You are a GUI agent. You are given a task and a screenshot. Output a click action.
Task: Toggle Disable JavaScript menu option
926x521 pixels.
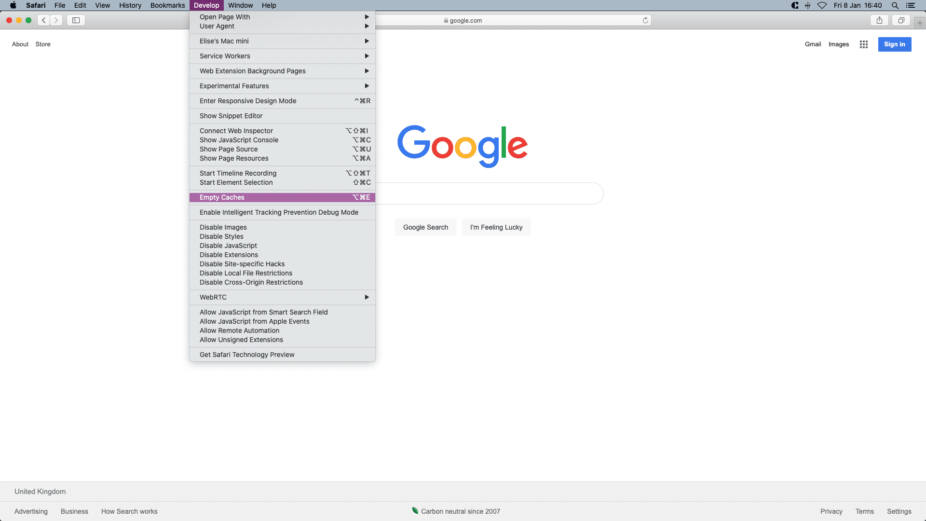click(x=228, y=246)
